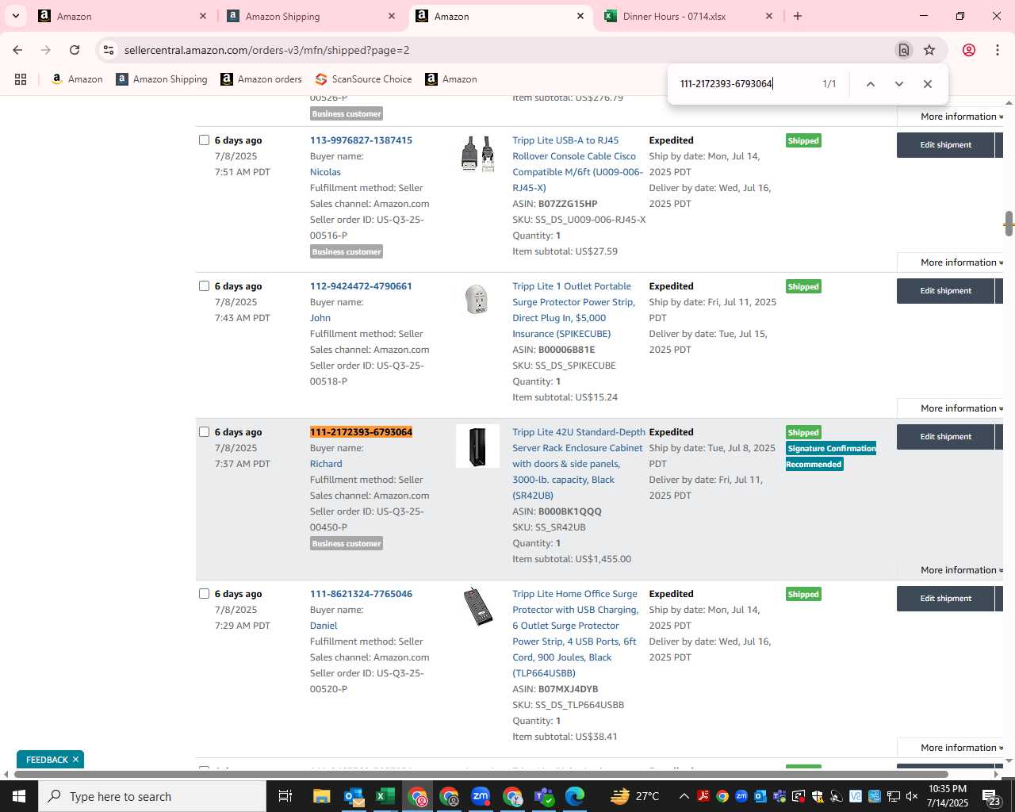Viewport: 1015px width, 812px height.
Task: Go to previous find-in-page match
Action: tap(870, 84)
